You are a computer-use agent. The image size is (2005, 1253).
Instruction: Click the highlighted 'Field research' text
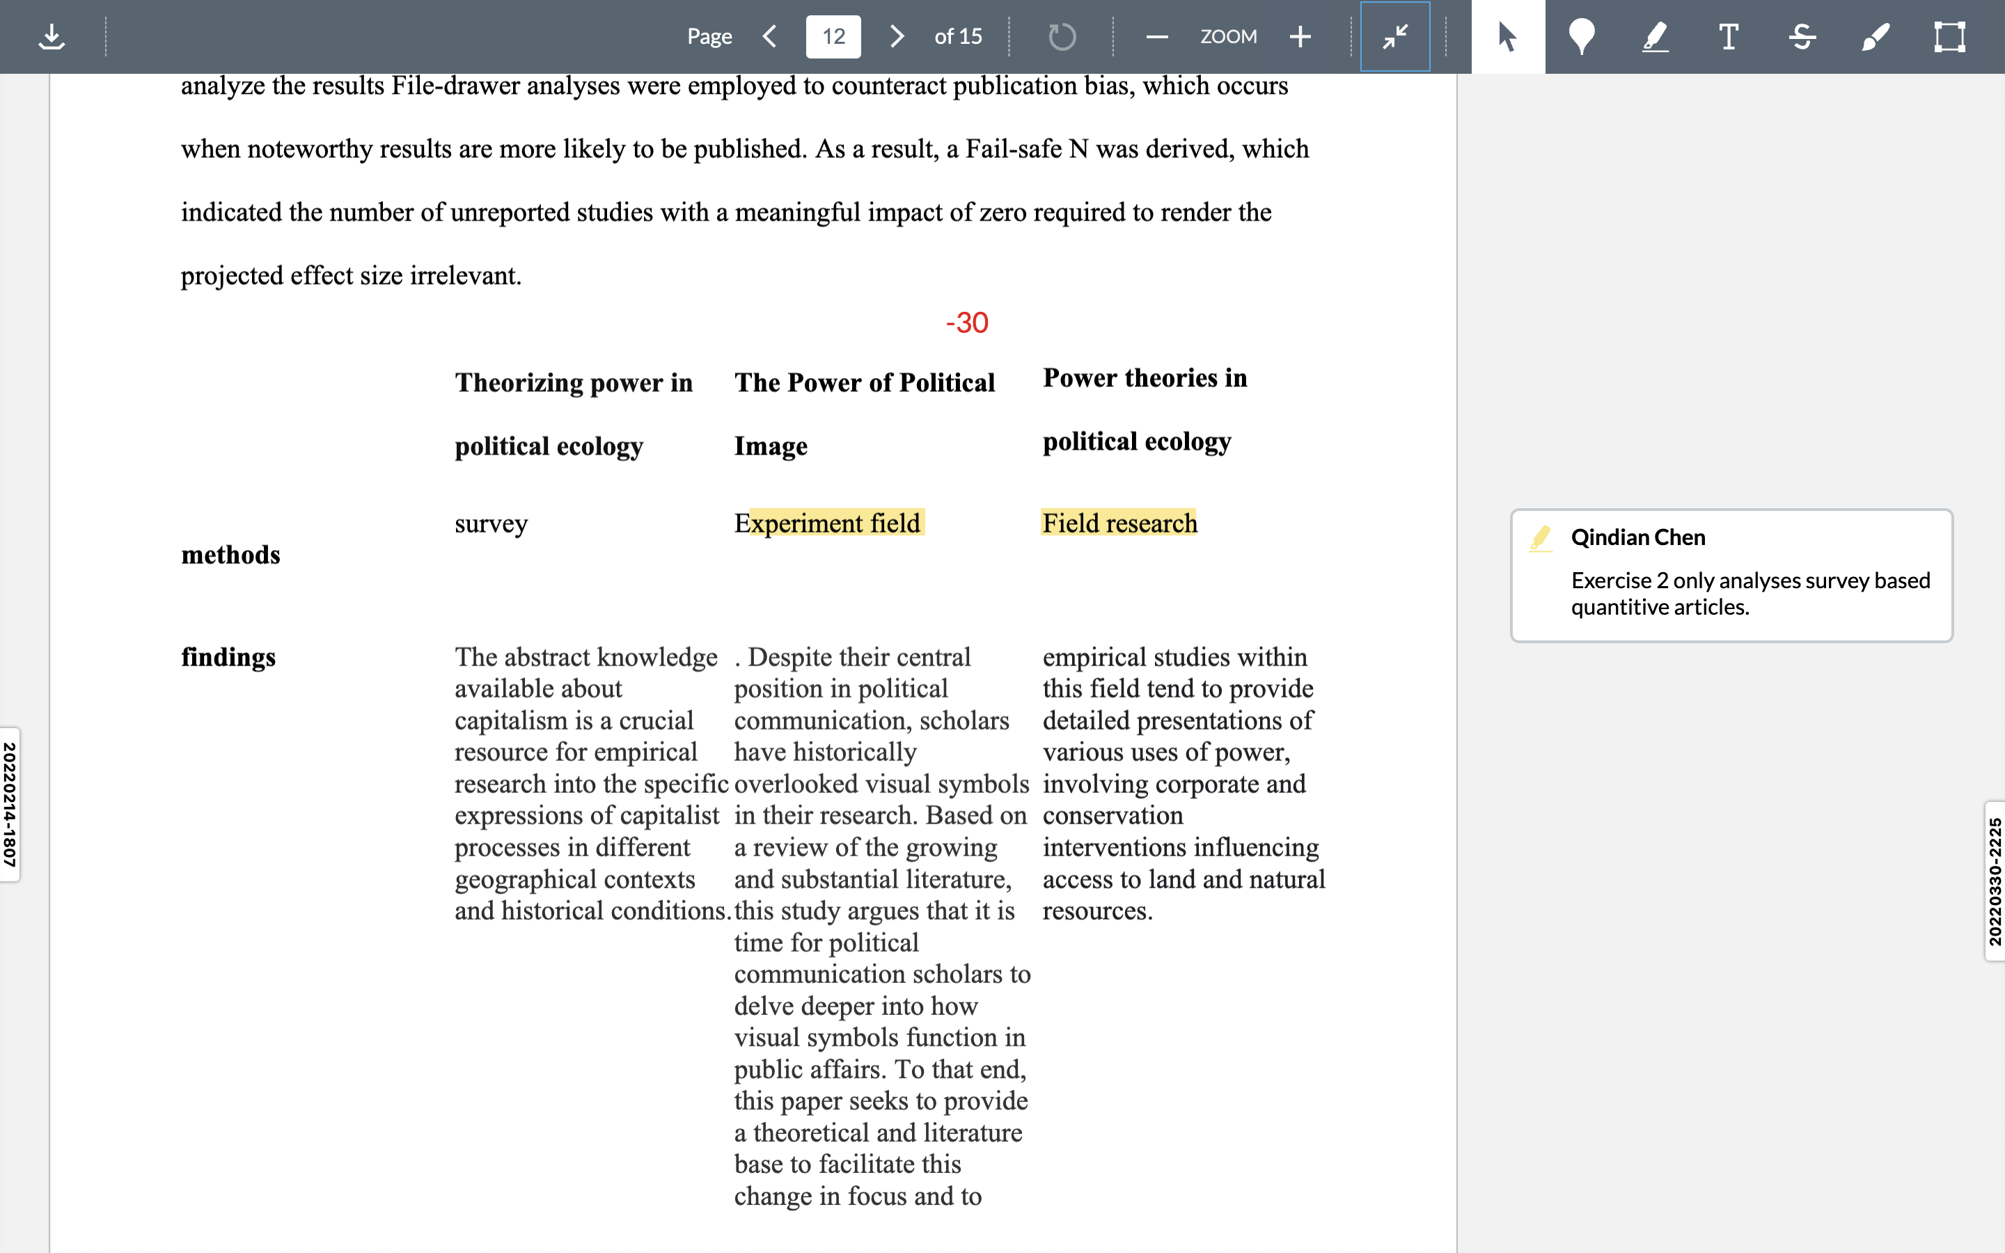[1119, 523]
